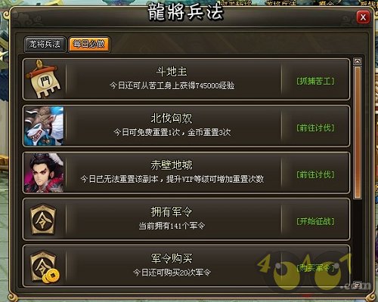The image size is (378, 302).
Task: Click the 军令购买 token with coins icon
Action: pos(45,267)
